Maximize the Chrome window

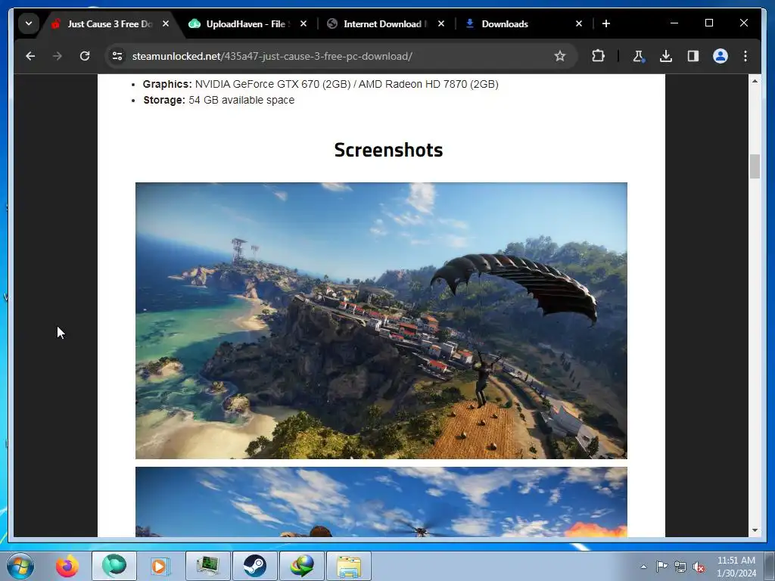(x=708, y=23)
